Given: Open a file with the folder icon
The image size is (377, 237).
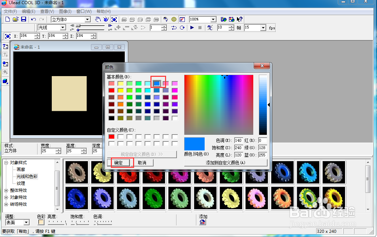Looking at the screenshot, I should (16, 19).
